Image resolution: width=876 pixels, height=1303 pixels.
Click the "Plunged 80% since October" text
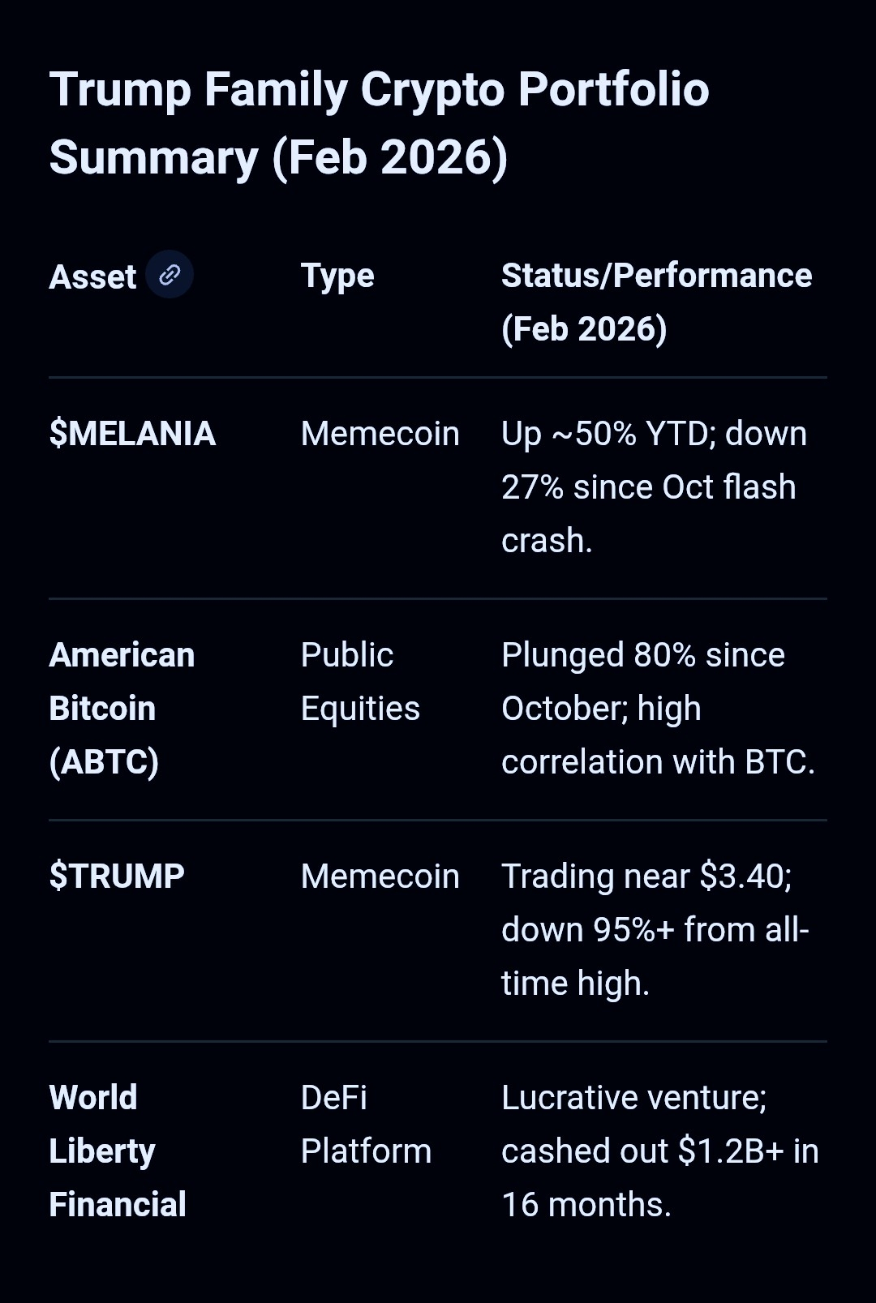(x=642, y=655)
